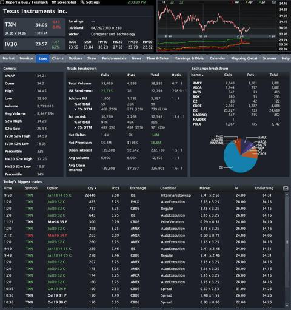This screenshot has width=291, height=310.
Task: Click the green ISE Sentiment calls value 22,715
Action: [107, 91]
